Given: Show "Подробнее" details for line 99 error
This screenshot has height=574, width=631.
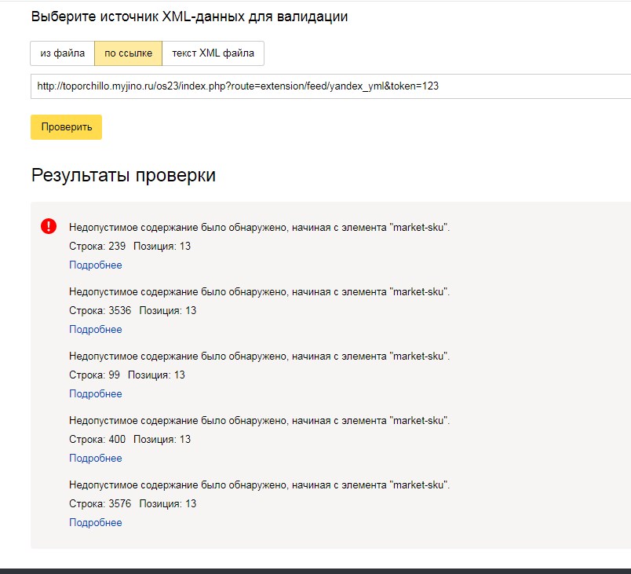Looking at the screenshot, I should click(96, 394).
